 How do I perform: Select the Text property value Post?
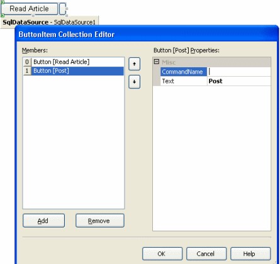click(x=238, y=81)
